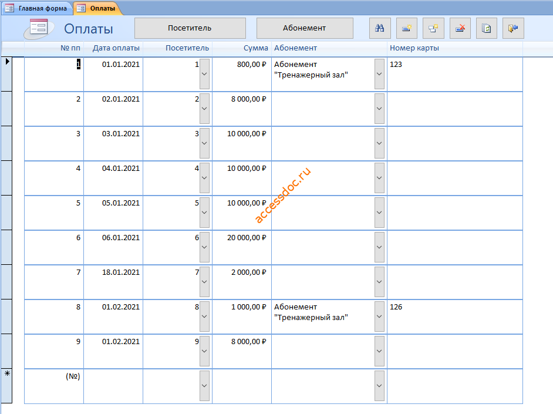553x414 pixels.
Task: Click the card number field containing 126
Action: pyautogui.click(x=455, y=317)
